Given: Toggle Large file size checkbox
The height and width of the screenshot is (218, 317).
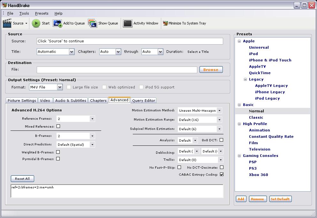Looking at the screenshot, I should 69,87.
